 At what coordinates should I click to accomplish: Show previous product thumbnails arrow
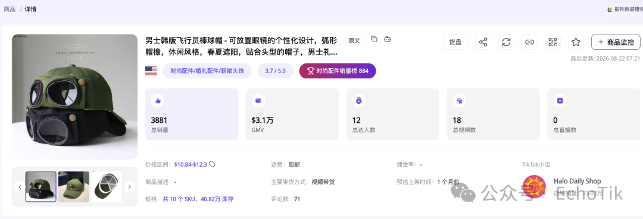20,187
